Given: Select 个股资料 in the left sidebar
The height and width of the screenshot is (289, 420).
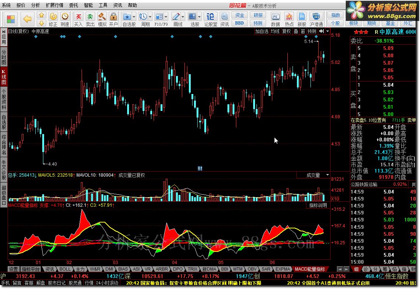Looking at the screenshot, I should (4, 99).
